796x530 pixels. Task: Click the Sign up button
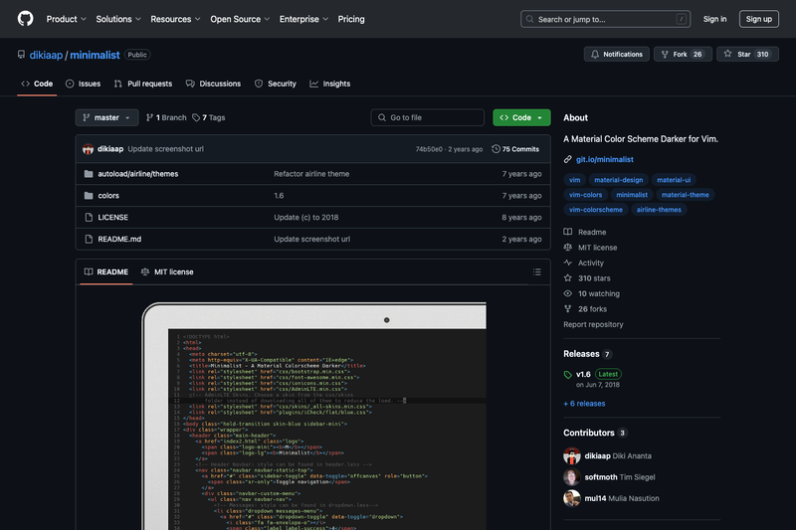758,19
